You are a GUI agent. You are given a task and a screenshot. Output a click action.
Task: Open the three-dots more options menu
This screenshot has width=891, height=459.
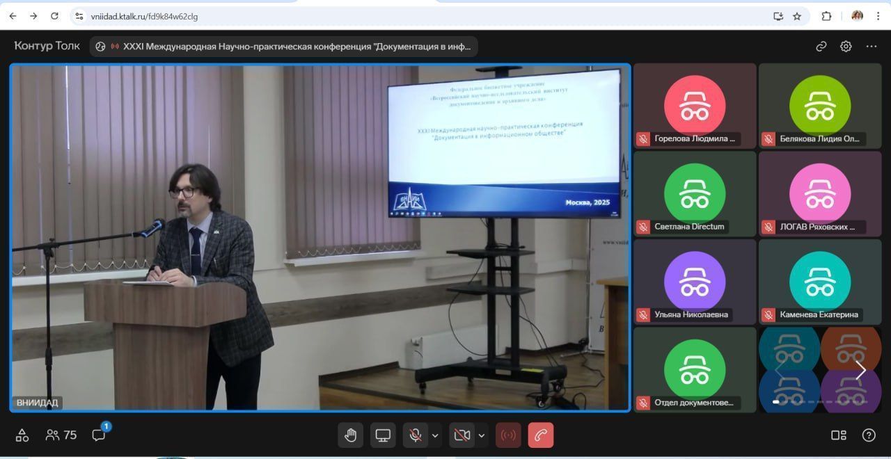pyautogui.click(x=872, y=47)
